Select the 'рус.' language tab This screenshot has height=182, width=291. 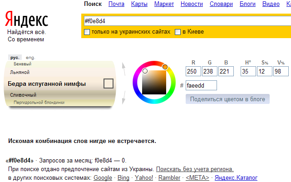click(15, 58)
